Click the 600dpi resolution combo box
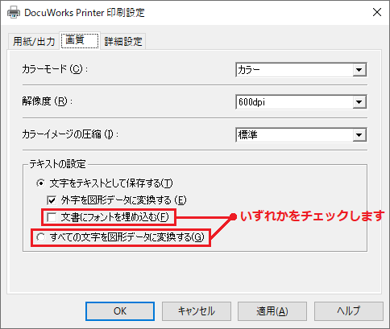The height and width of the screenshot is (329, 390). coord(301,102)
